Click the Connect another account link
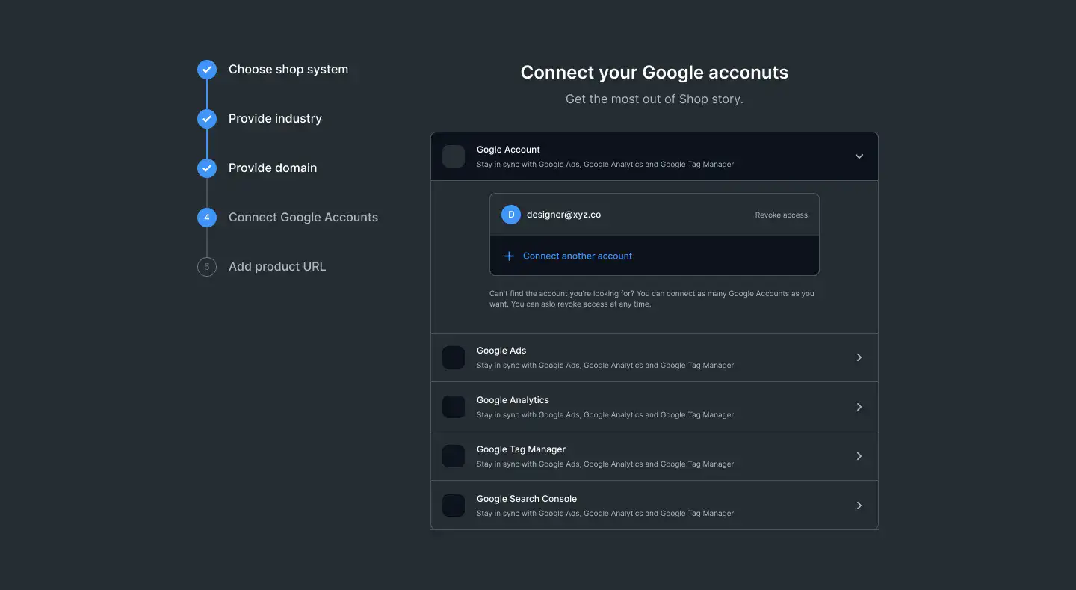This screenshot has width=1076, height=590. pos(578,256)
